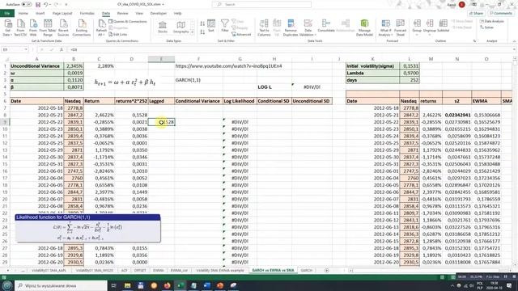Select the EWMA_cor sheet tab
The image size is (518, 291).
coord(179,270)
